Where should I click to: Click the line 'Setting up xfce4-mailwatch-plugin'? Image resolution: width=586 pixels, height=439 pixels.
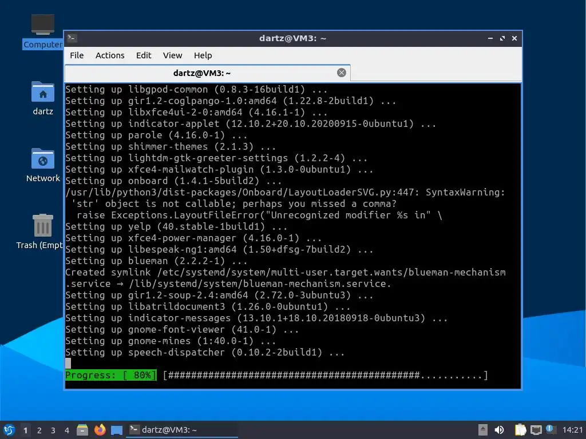click(219, 169)
